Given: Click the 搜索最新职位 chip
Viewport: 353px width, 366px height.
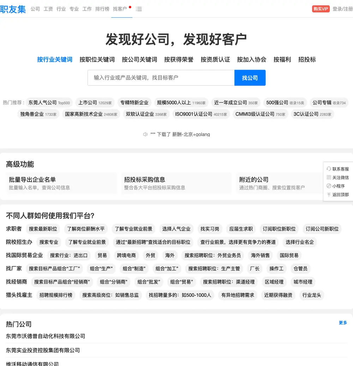Looking at the screenshot, I should click(43, 229).
